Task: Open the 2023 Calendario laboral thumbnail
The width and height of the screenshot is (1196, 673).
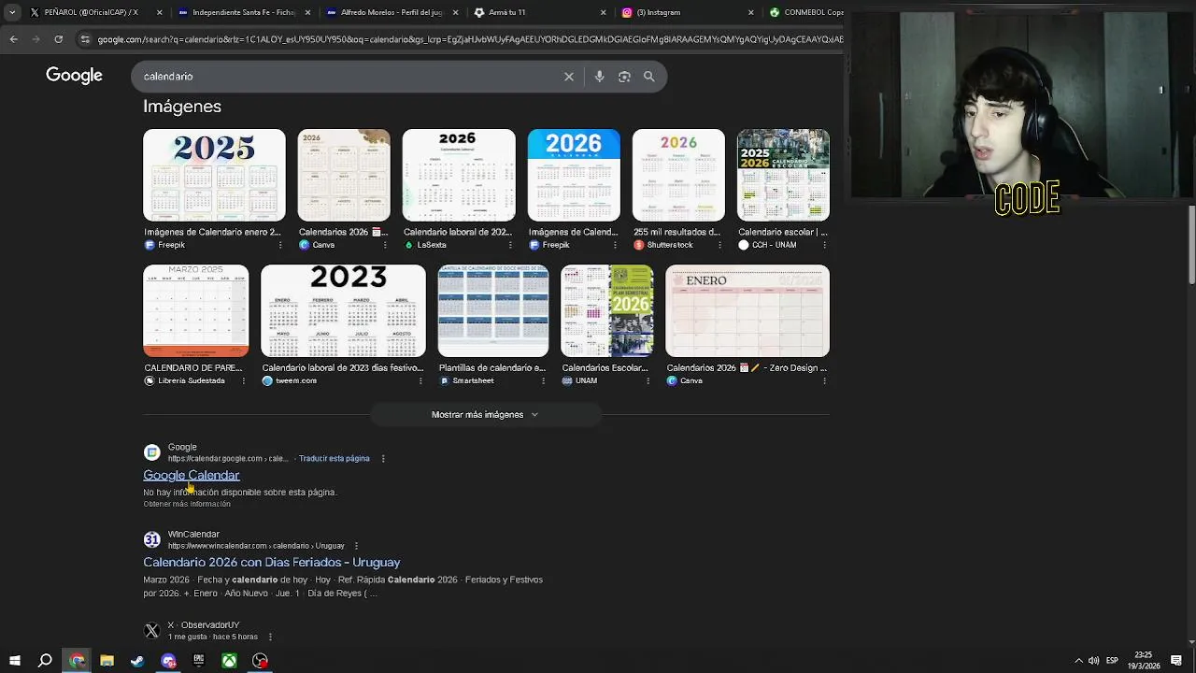Action: click(343, 310)
